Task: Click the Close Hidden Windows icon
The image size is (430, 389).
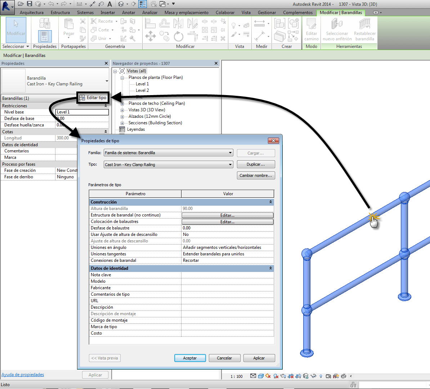Action: pos(154,4)
